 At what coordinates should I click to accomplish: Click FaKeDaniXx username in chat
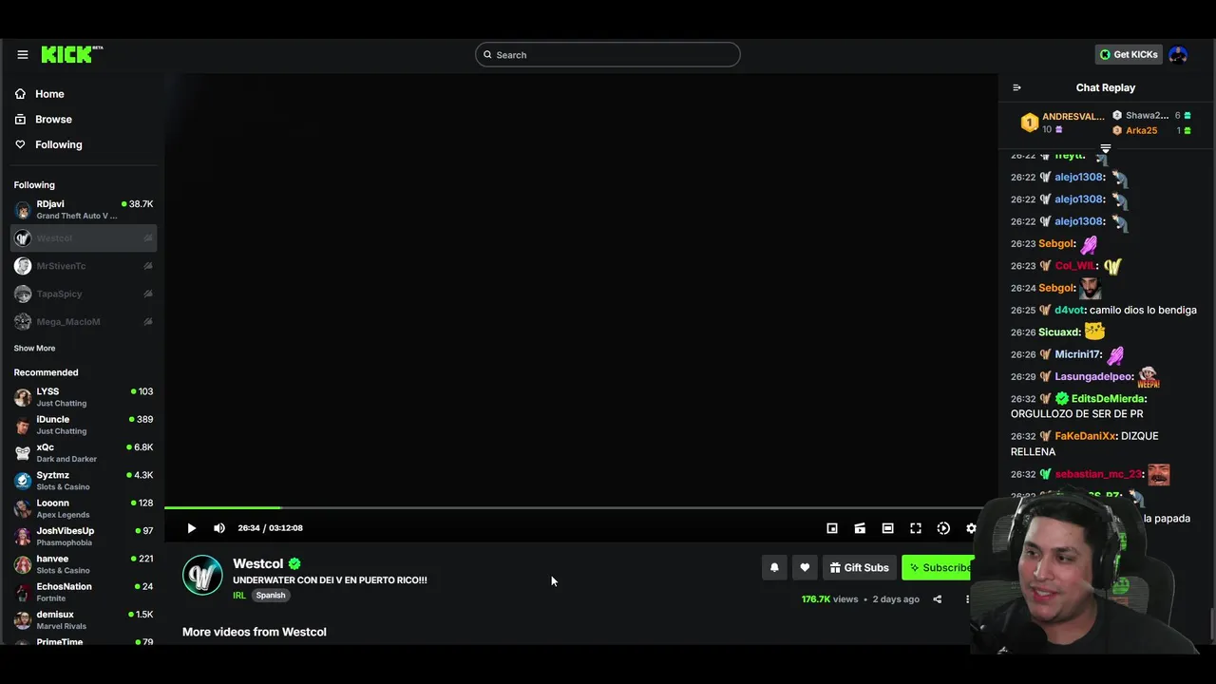click(1085, 436)
